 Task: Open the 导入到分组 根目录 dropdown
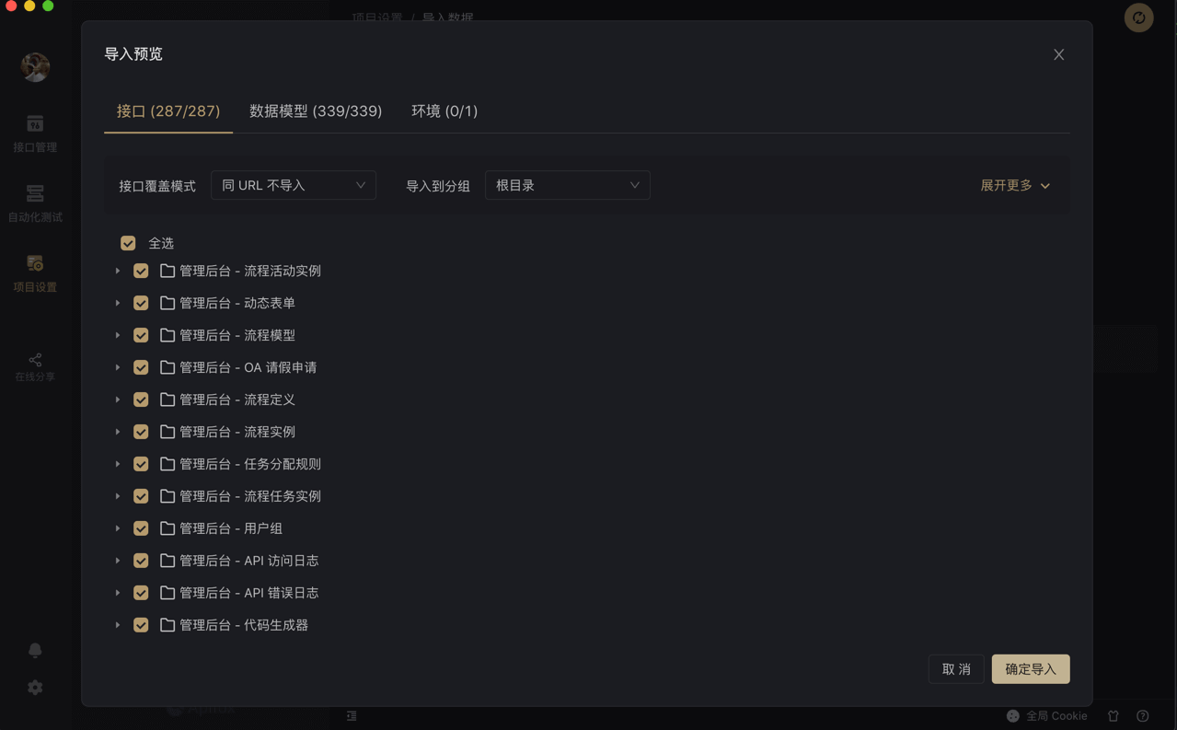[x=567, y=185]
